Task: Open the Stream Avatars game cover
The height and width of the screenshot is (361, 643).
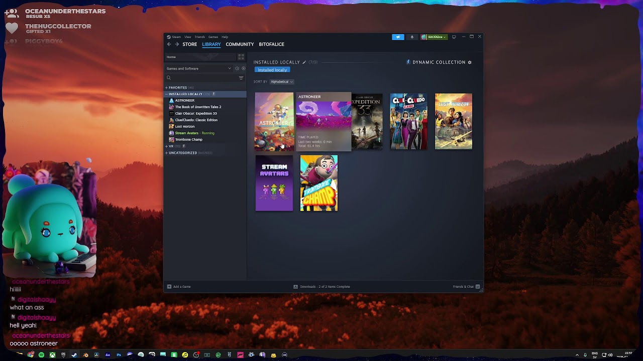Action: [x=274, y=183]
